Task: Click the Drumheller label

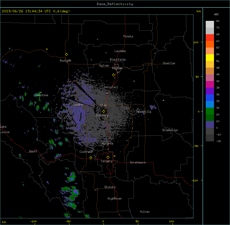Action: [170, 130]
